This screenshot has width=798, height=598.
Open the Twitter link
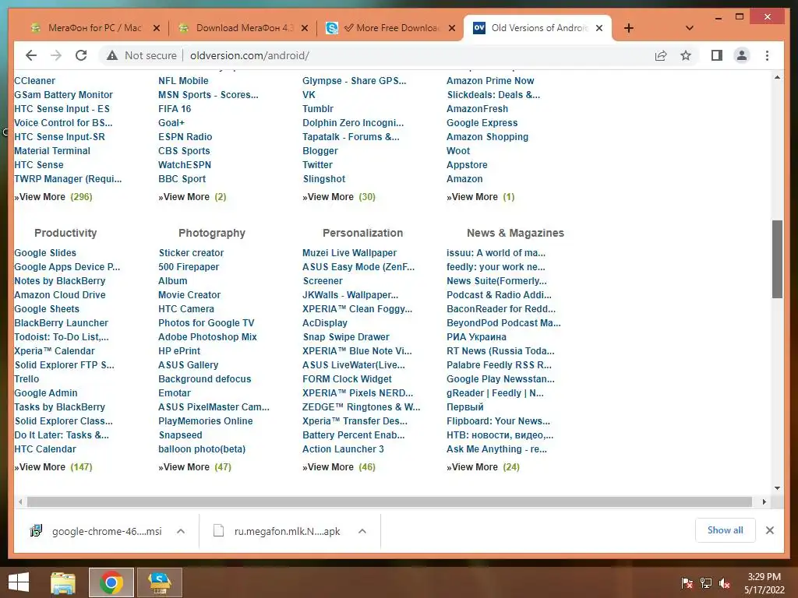318,165
